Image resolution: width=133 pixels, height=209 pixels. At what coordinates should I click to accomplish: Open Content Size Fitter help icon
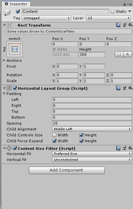[x=118, y=148]
